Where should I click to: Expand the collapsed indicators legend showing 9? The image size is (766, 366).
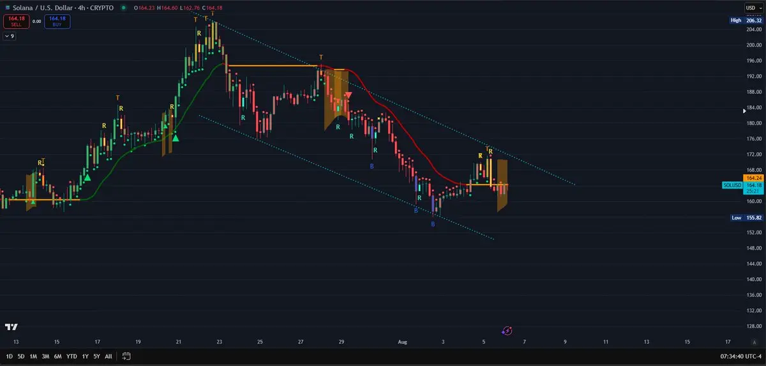pos(10,36)
